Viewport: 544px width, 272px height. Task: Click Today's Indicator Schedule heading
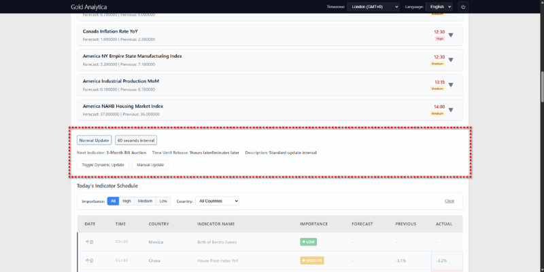coord(107,186)
